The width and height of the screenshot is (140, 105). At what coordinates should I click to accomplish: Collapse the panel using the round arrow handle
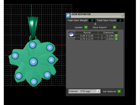(95, 24)
